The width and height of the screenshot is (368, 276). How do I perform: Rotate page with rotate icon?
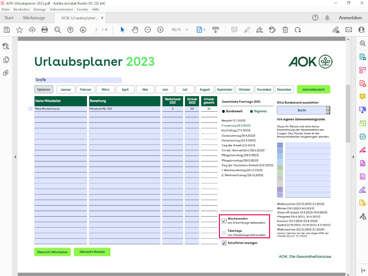point(298,30)
